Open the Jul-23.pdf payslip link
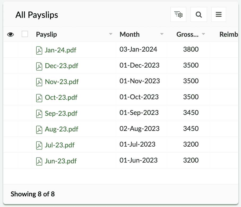This screenshot has width=241, height=207. click(x=60, y=145)
